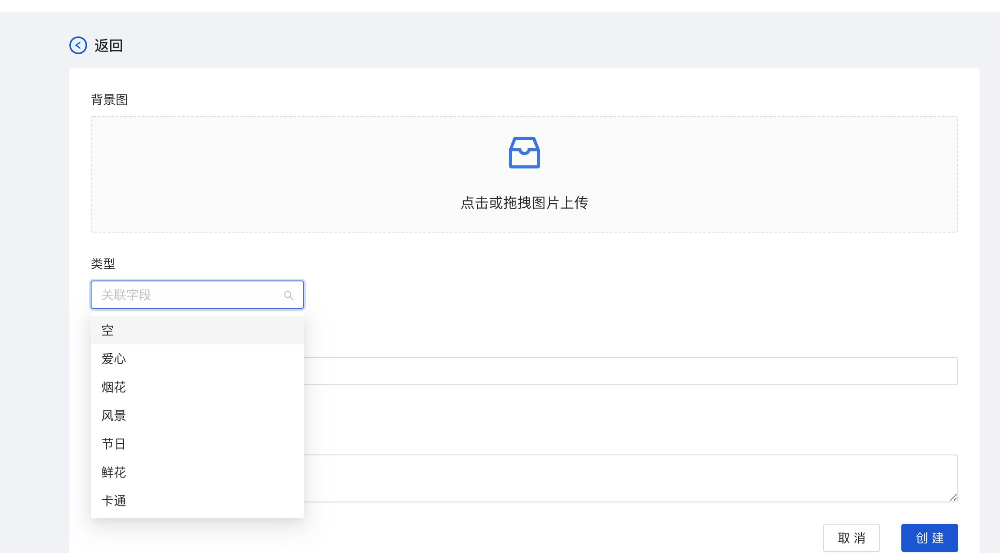Click the single-line text input right of dropdown

(x=630, y=371)
